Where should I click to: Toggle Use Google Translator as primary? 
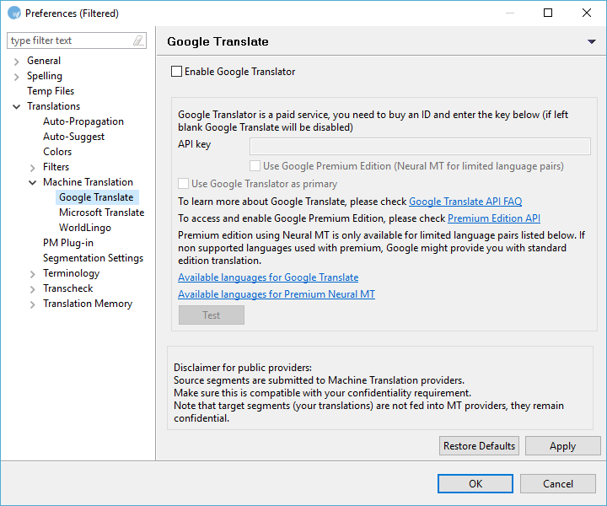(x=183, y=184)
